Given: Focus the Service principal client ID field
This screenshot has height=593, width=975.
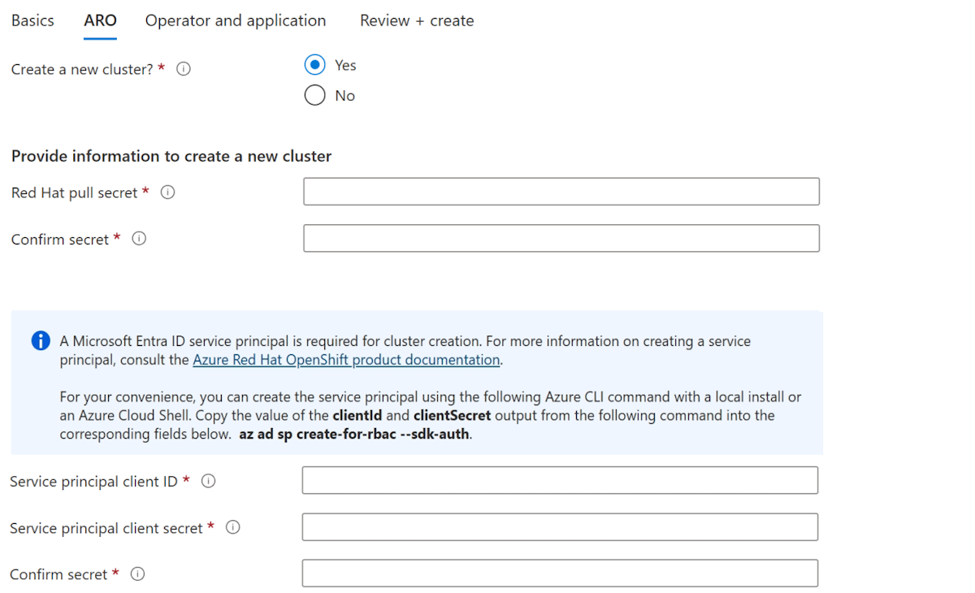Looking at the screenshot, I should click(x=560, y=480).
